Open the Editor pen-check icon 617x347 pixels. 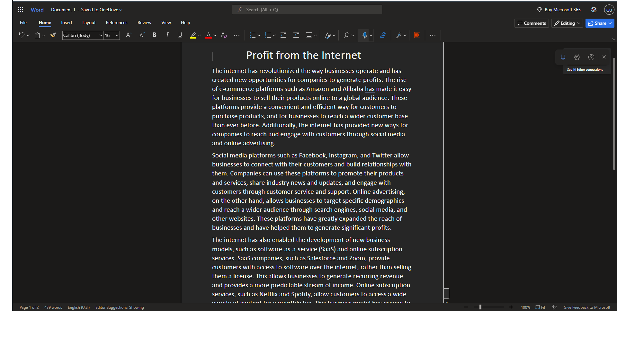383,35
